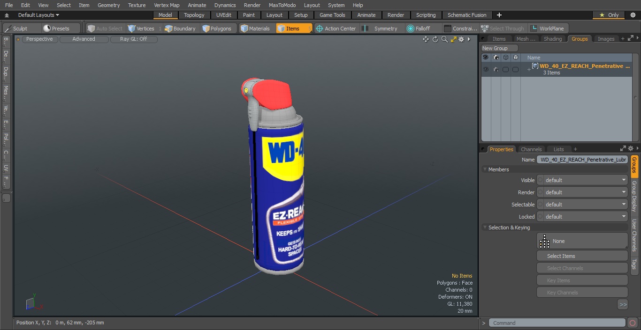Open the Constraints options
The image size is (641, 330).
(461, 29)
